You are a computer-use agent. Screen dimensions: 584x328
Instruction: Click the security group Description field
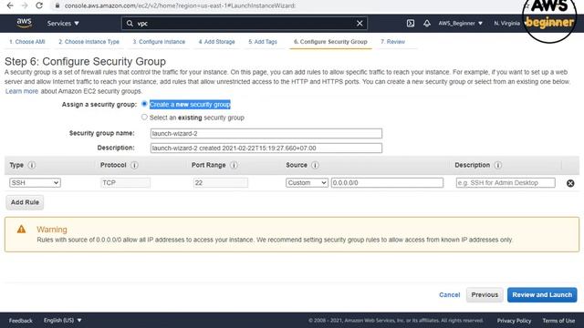tap(266, 148)
